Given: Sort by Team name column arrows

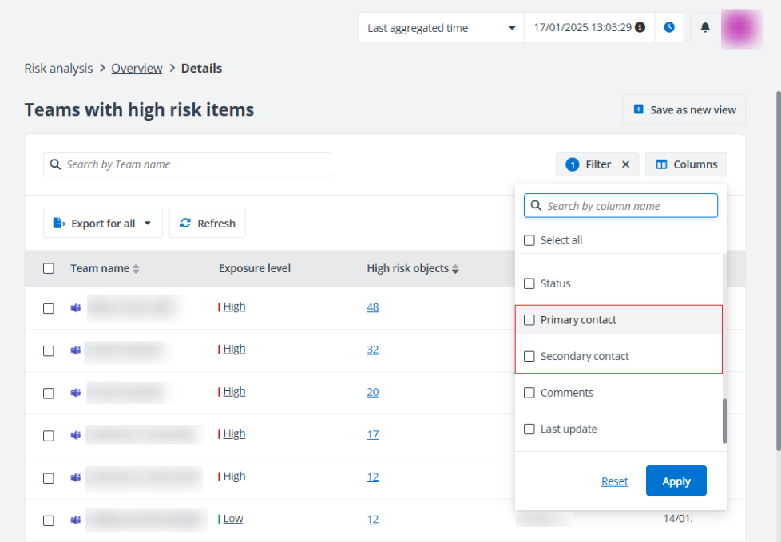Looking at the screenshot, I should click(136, 269).
